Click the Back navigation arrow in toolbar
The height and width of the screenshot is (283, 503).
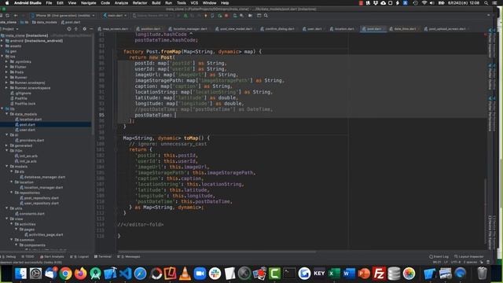click(16, 16)
